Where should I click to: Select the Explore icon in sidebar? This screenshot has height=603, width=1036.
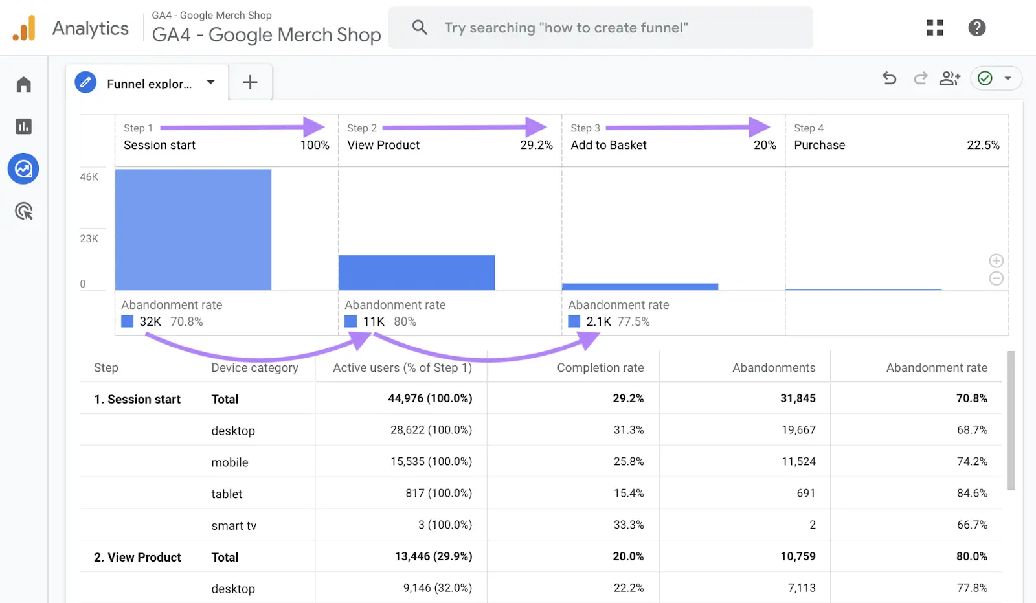[x=24, y=169]
